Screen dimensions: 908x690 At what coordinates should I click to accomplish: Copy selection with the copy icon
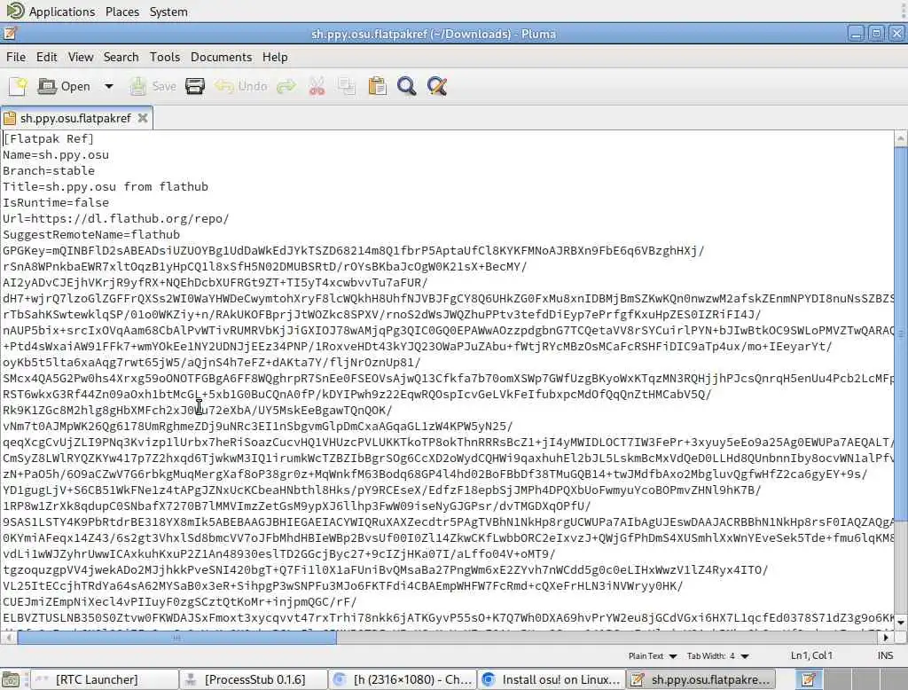[347, 86]
